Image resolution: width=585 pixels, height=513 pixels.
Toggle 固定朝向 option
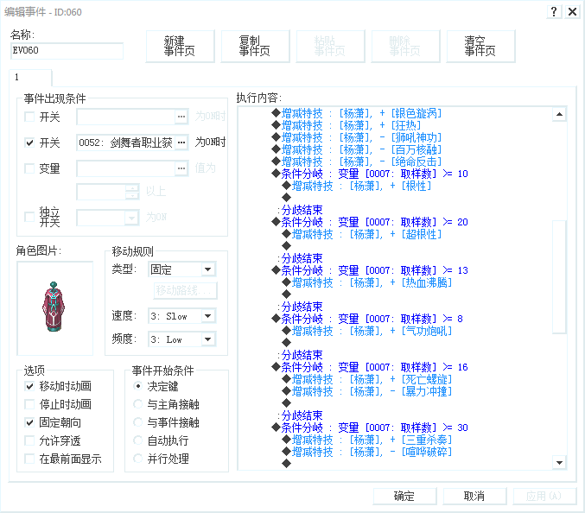click(x=29, y=422)
